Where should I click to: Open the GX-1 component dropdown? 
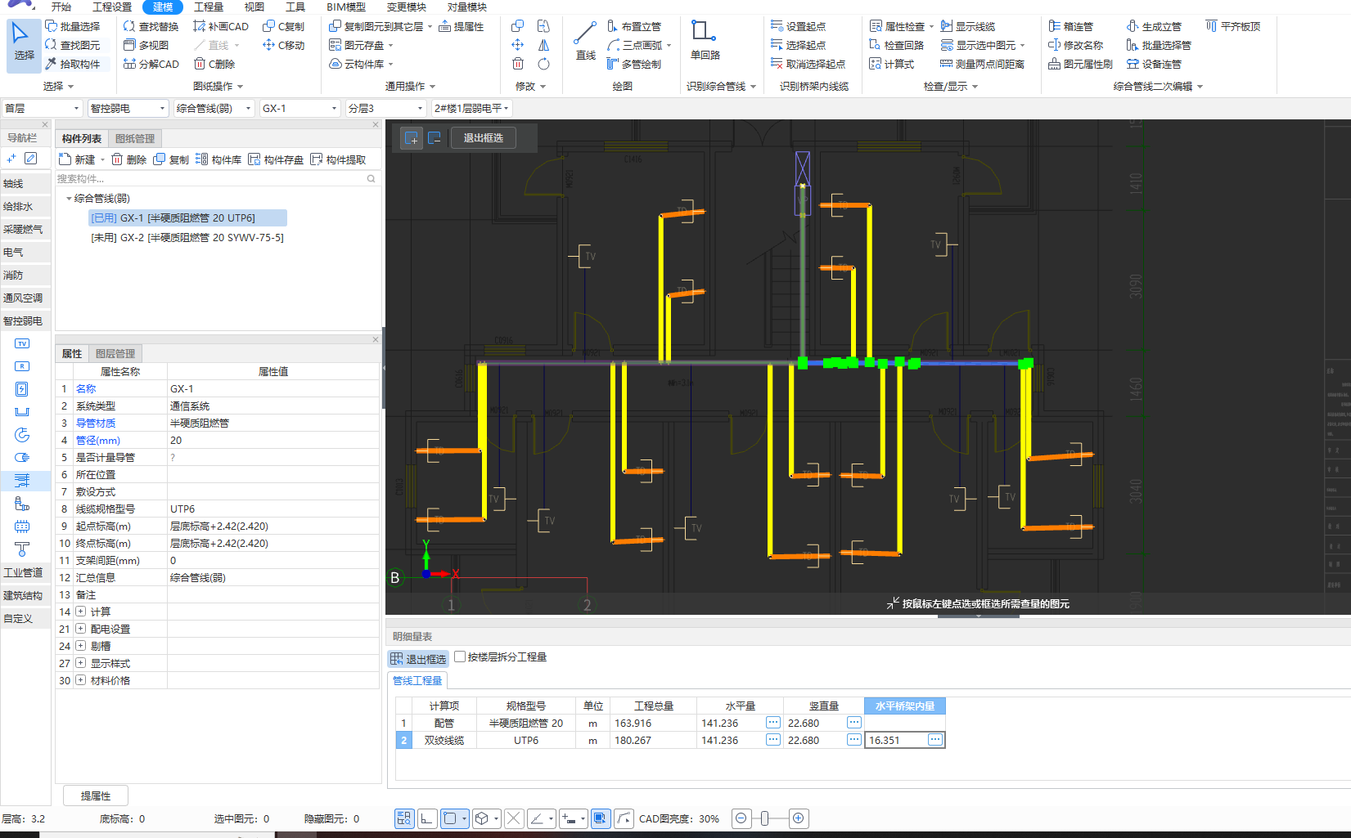(299, 108)
